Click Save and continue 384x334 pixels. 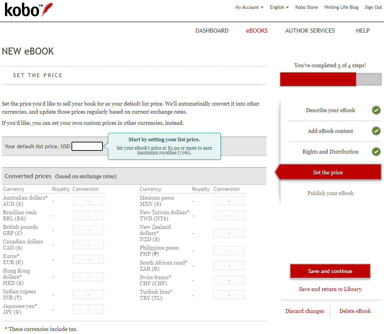(x=330, y=271)
